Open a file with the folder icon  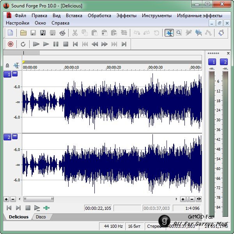[23, 33]
